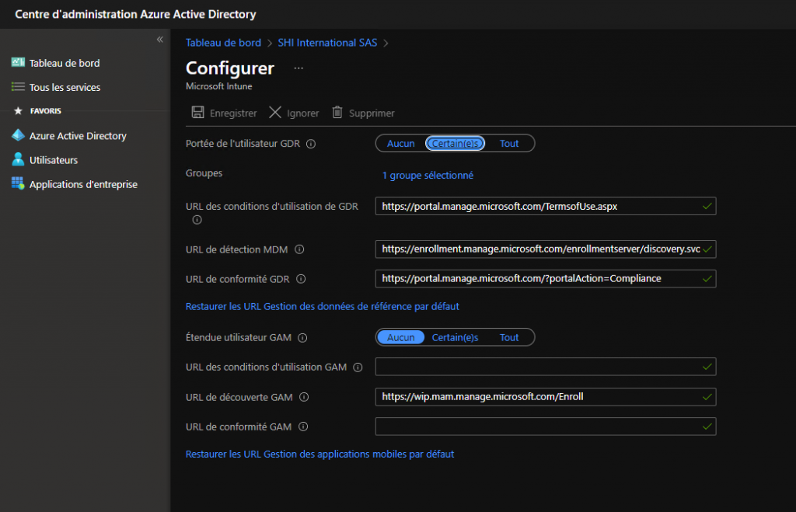The width and height of the screenshot is (796, 512).
Task: Open Applications d'entreprise grid icon
Action: pyautogui.click(x=18, y=183)
